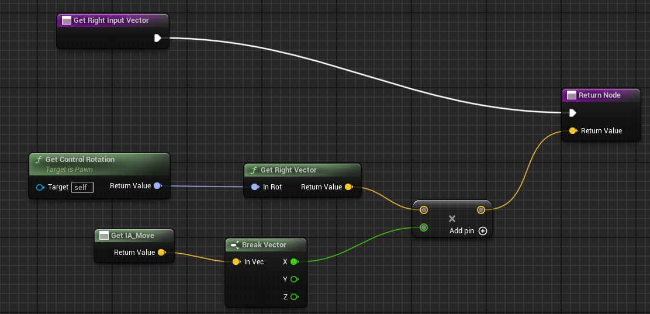
Task: Click Get Right Vector's Return Value output pin
Action: pos(348,187)
